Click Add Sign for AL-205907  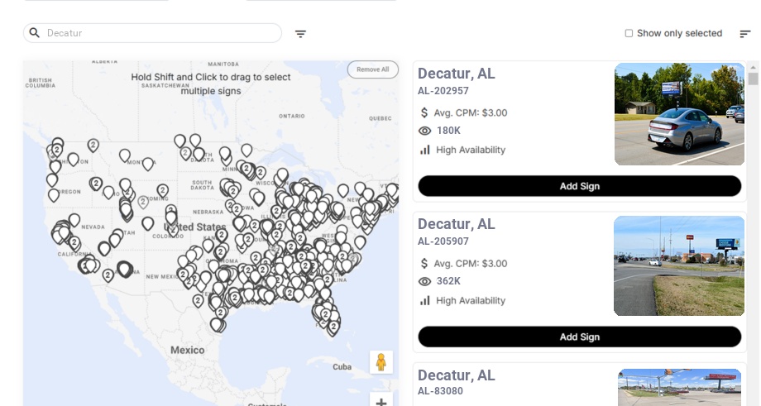(579, 337)
